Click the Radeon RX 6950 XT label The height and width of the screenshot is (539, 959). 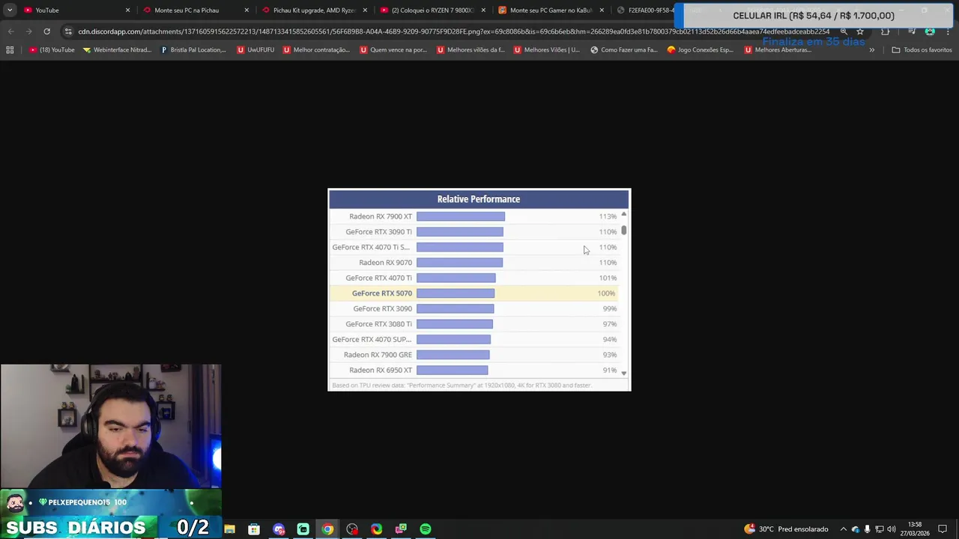pos(381,371)
